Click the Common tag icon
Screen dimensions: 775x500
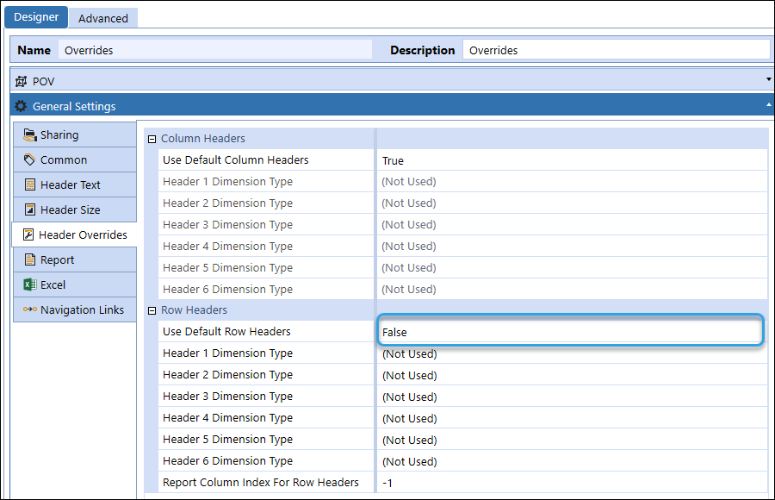29,159
